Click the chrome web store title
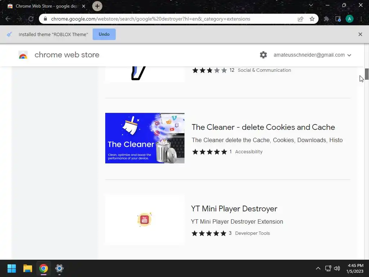The height and width of the screenshot is (277, 369). point(67,55)
